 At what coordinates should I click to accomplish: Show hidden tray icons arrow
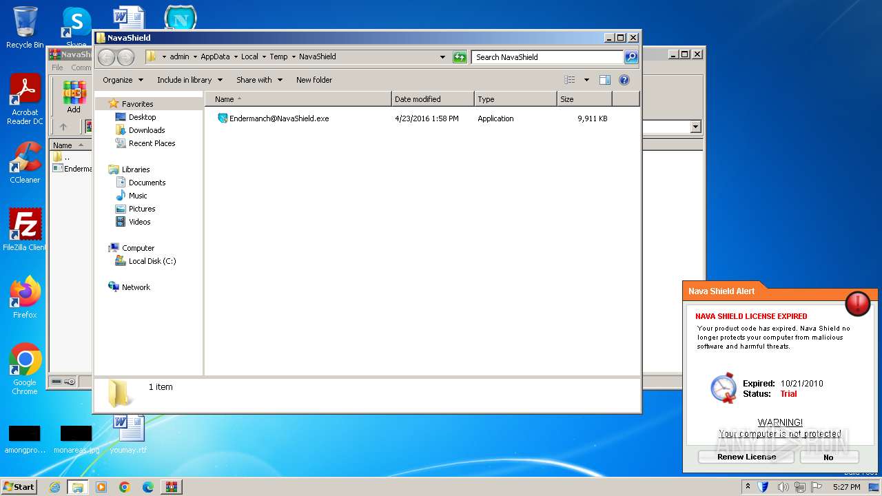[x=748, y=487]
